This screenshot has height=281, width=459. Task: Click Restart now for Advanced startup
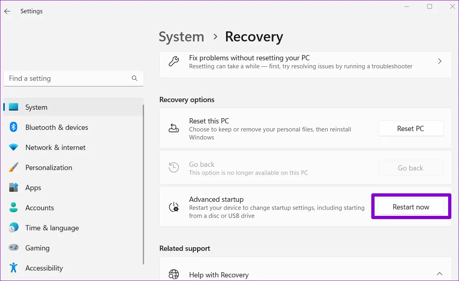(x=411, y=207)
